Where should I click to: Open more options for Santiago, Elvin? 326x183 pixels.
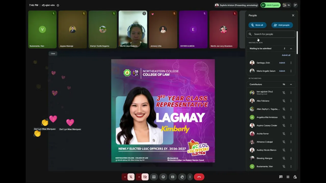pos(291,63)
